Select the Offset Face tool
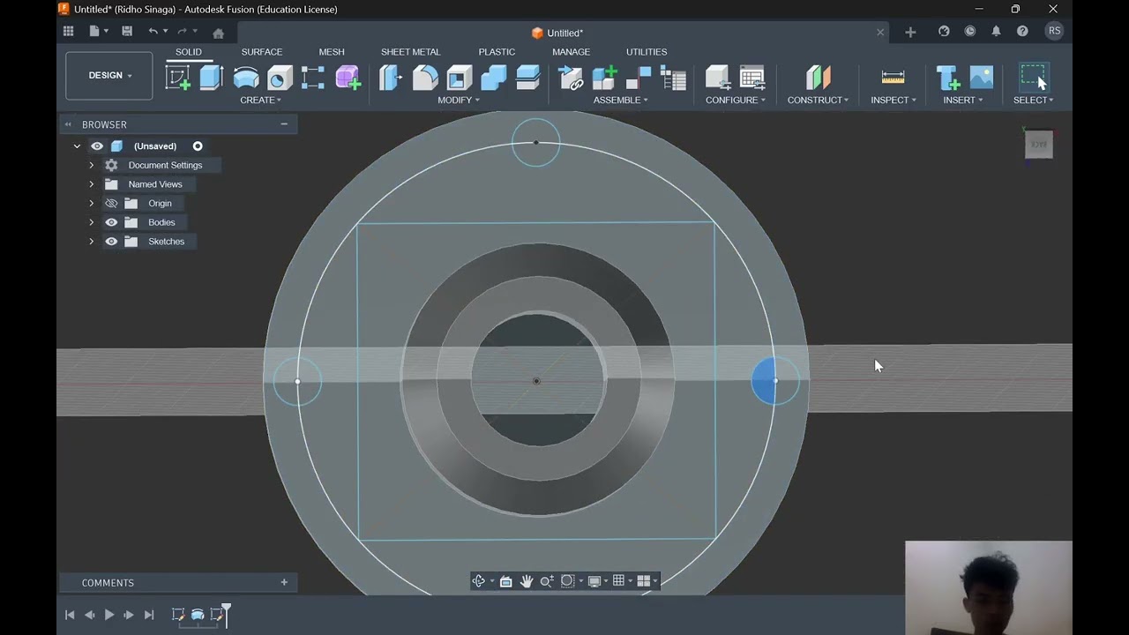Viewport: 1129px width, 635px height. click(527, 78)
